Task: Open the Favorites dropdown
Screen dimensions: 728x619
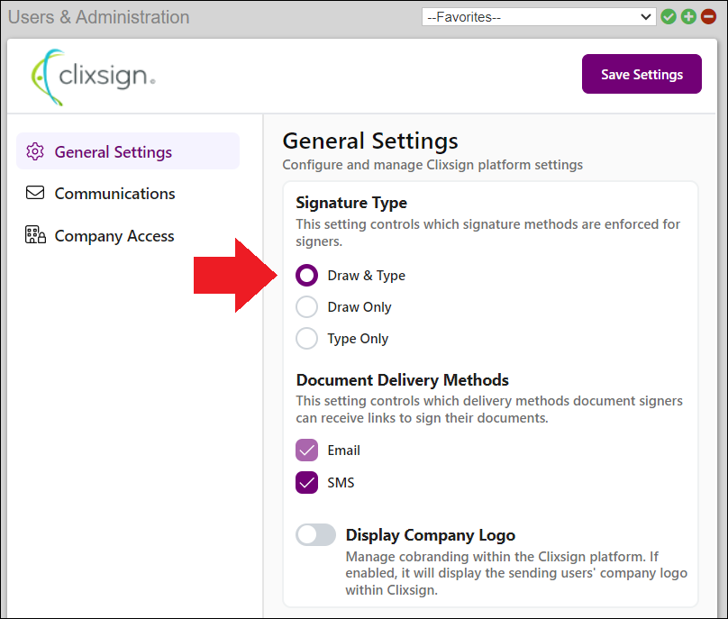Action: (x=539, y=17)
